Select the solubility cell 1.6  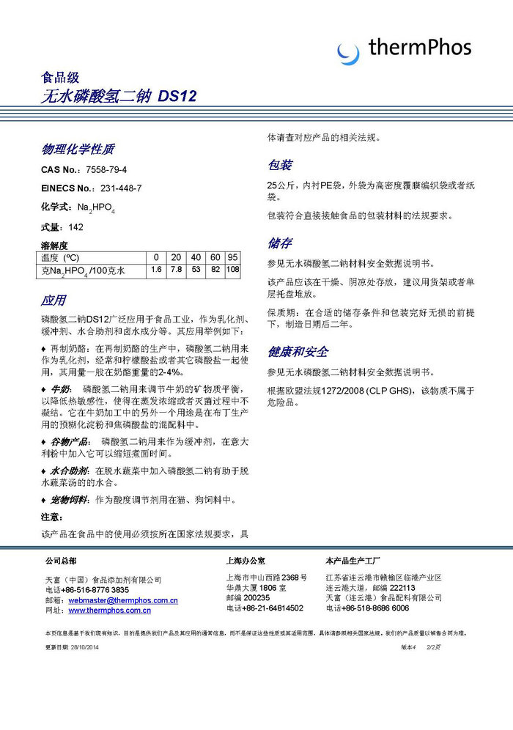coord(156,270)
